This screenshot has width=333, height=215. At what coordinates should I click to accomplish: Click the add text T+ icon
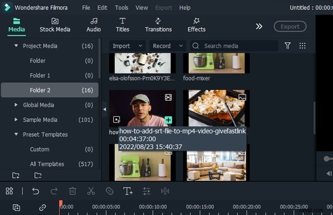pyautogui.click(x=128, y=191)
